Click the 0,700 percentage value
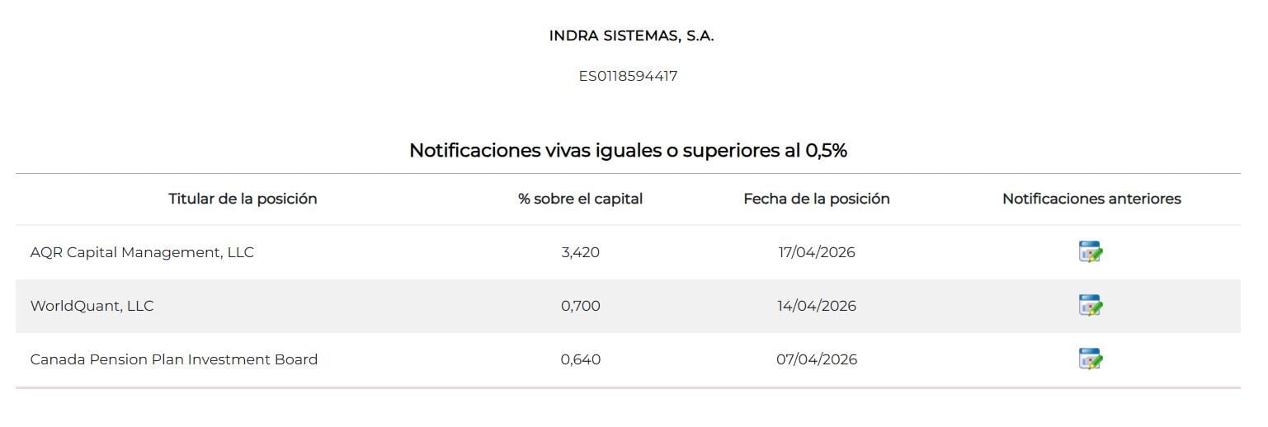The height and width of the screenshot is (427, 1268). (580, 306)
